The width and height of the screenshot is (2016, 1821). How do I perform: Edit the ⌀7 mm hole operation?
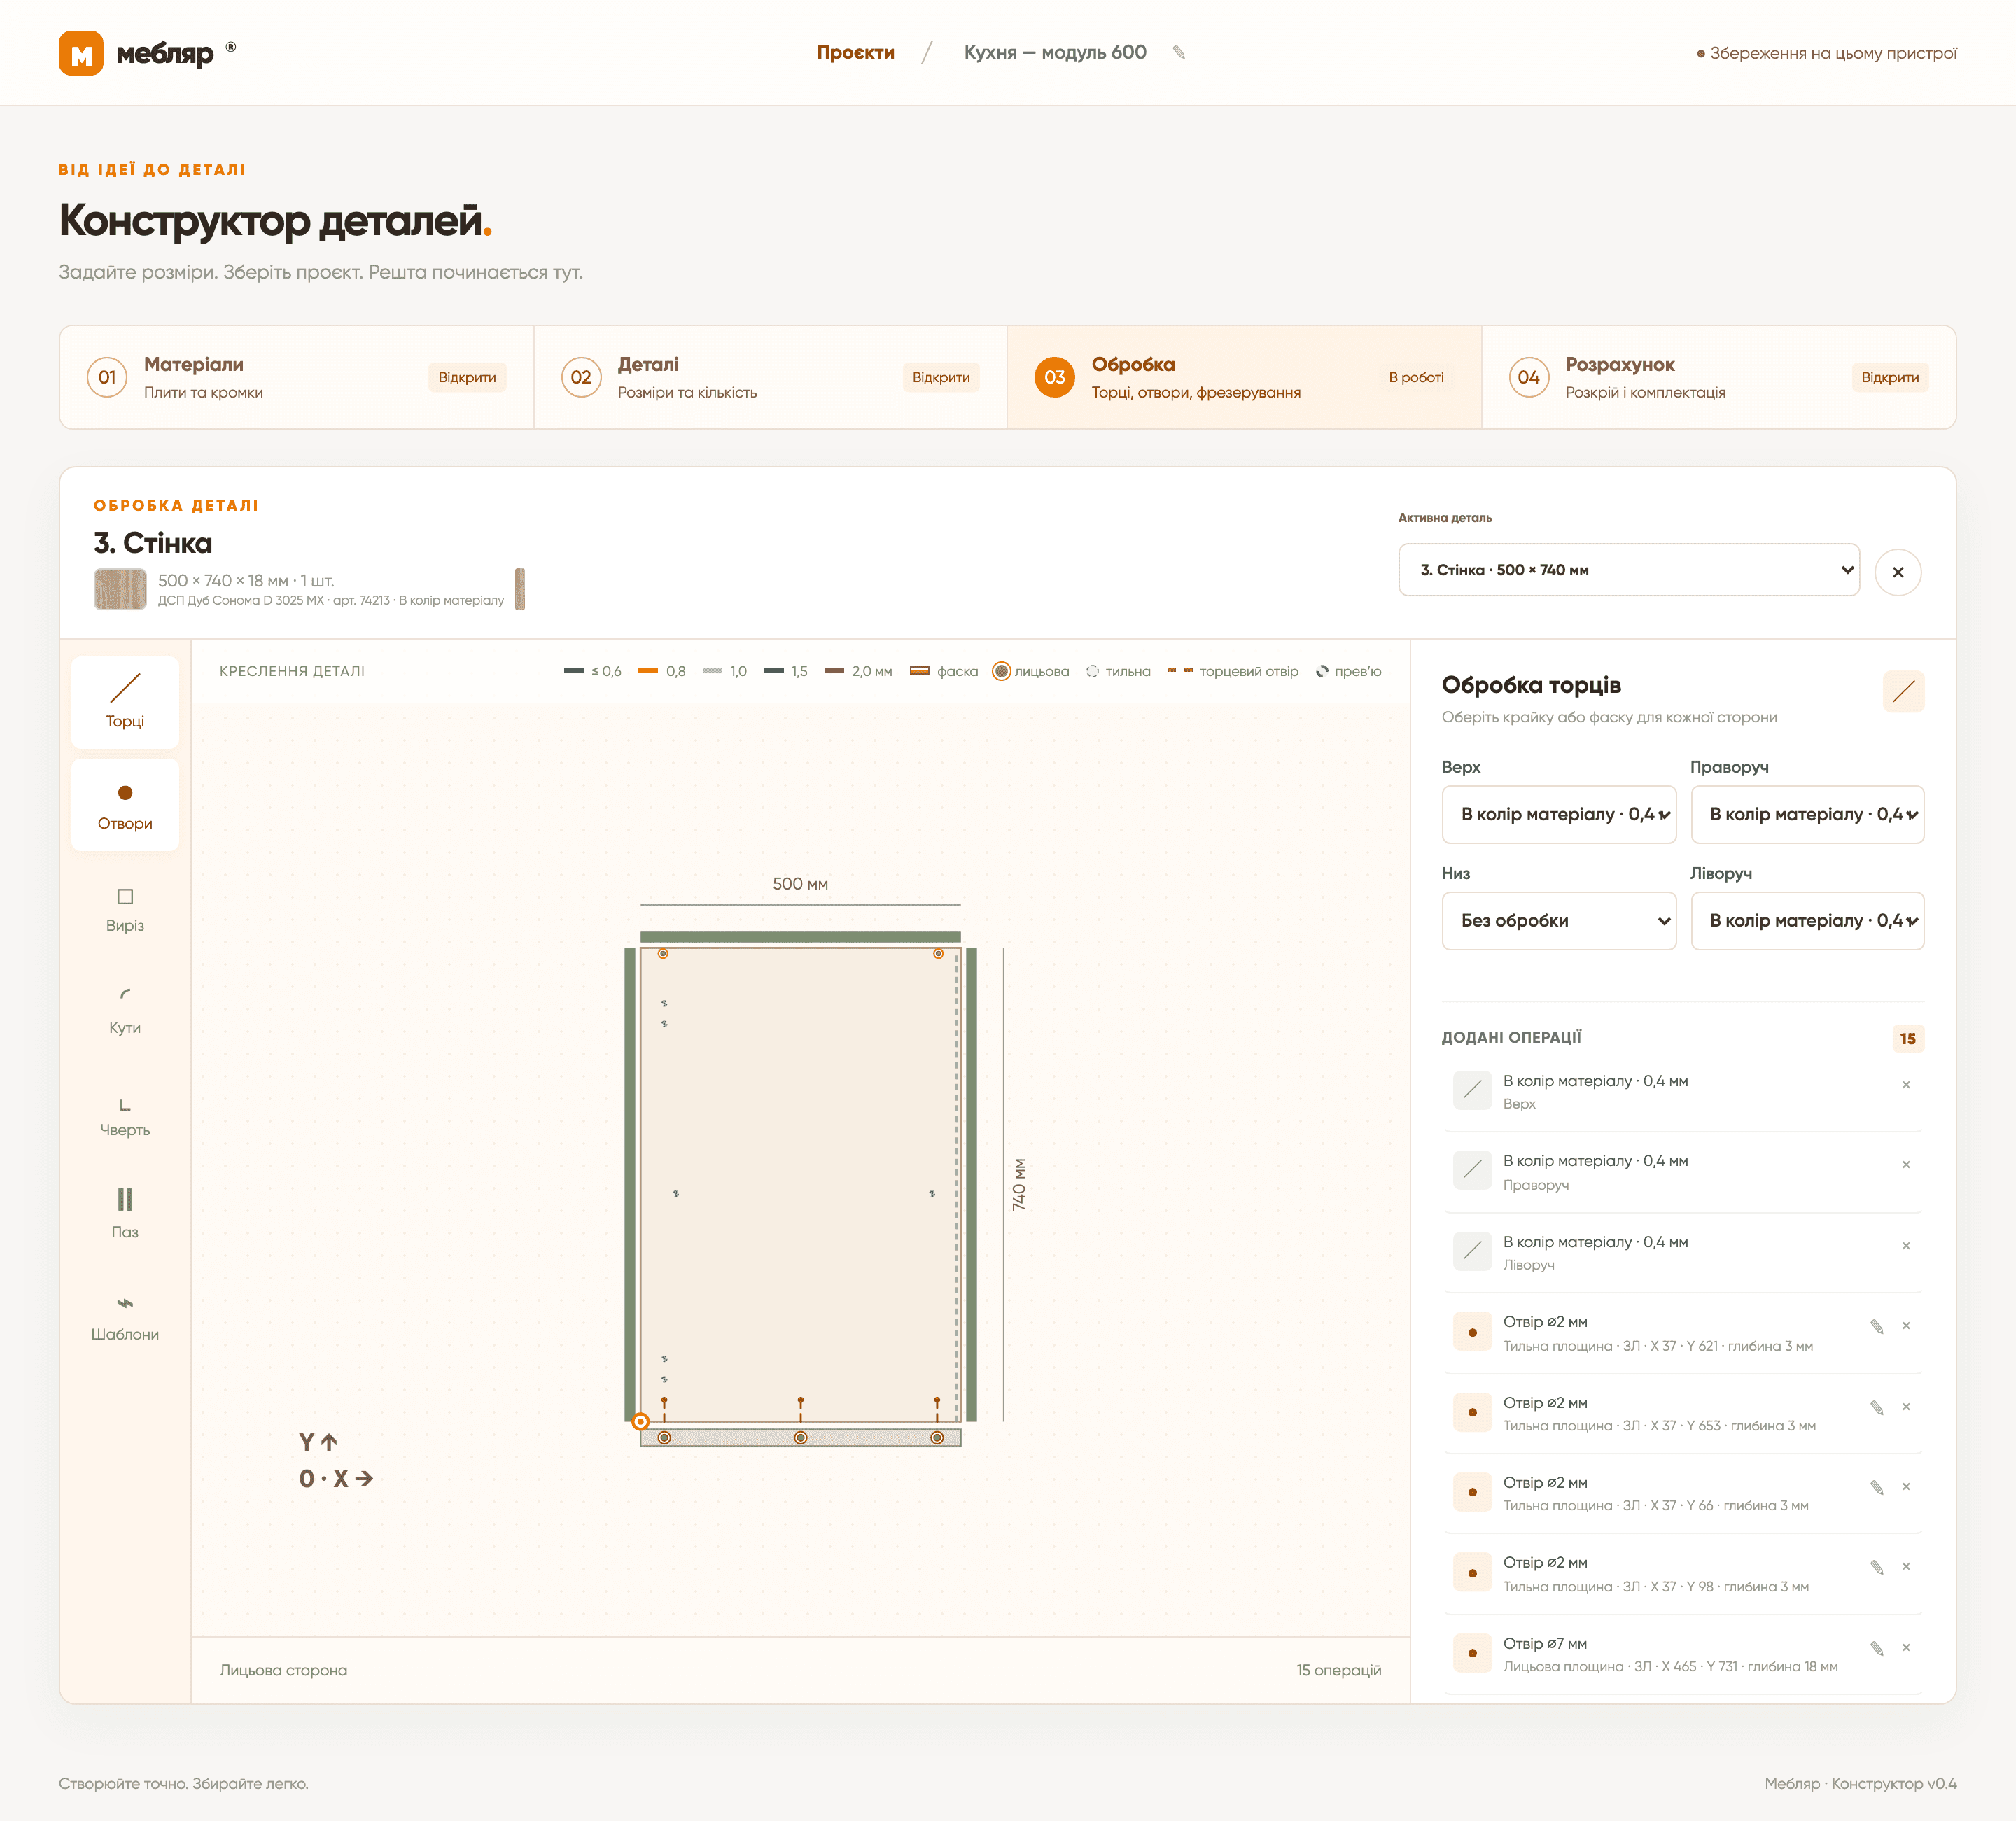tap(1876, 1648)
